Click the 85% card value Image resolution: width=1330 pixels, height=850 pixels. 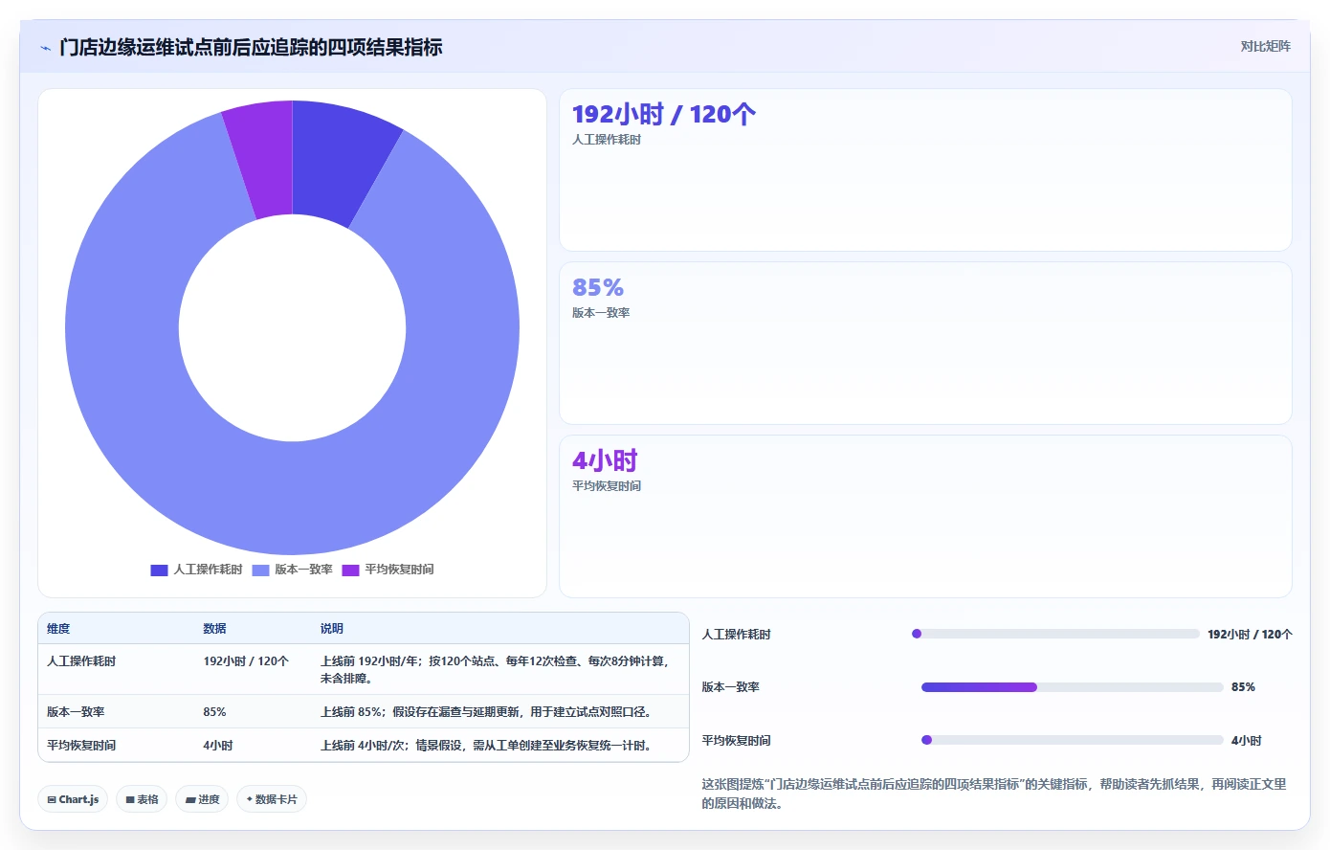(x=598, y=287)
